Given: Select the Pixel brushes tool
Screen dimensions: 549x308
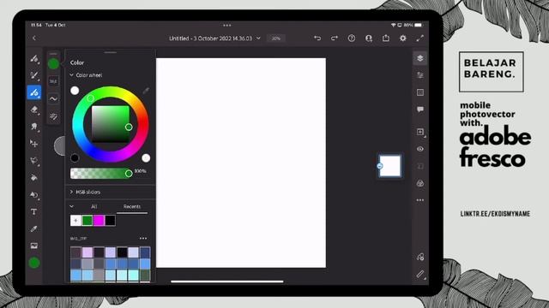Looking at the screenshot, I should [x=34, y=58].
